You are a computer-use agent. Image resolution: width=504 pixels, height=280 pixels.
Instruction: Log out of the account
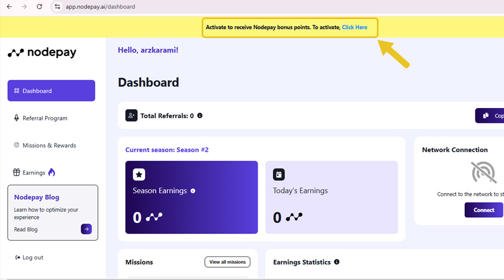coord(29,258)
